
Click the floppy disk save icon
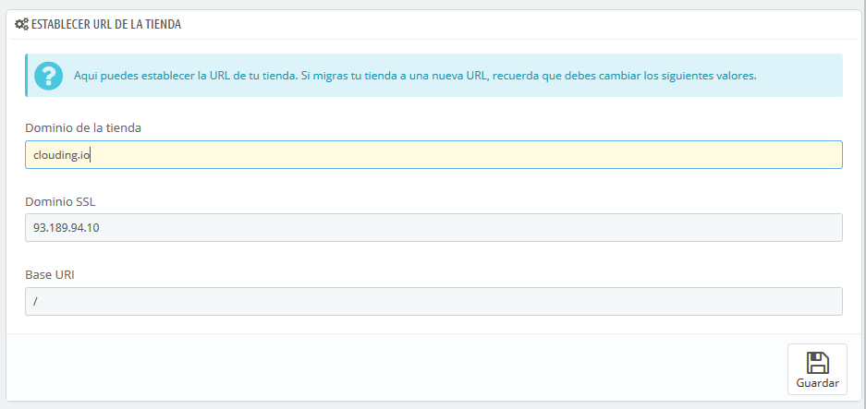tap(817, 363)
